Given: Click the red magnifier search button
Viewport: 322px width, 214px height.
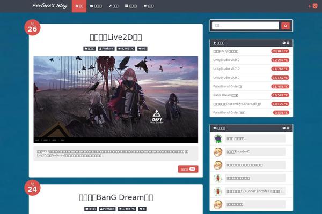Looking at the screenshot, I should click(286, 26).
